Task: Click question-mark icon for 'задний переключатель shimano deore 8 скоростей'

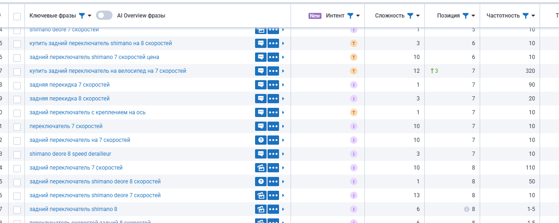Action: coord(261,182)
